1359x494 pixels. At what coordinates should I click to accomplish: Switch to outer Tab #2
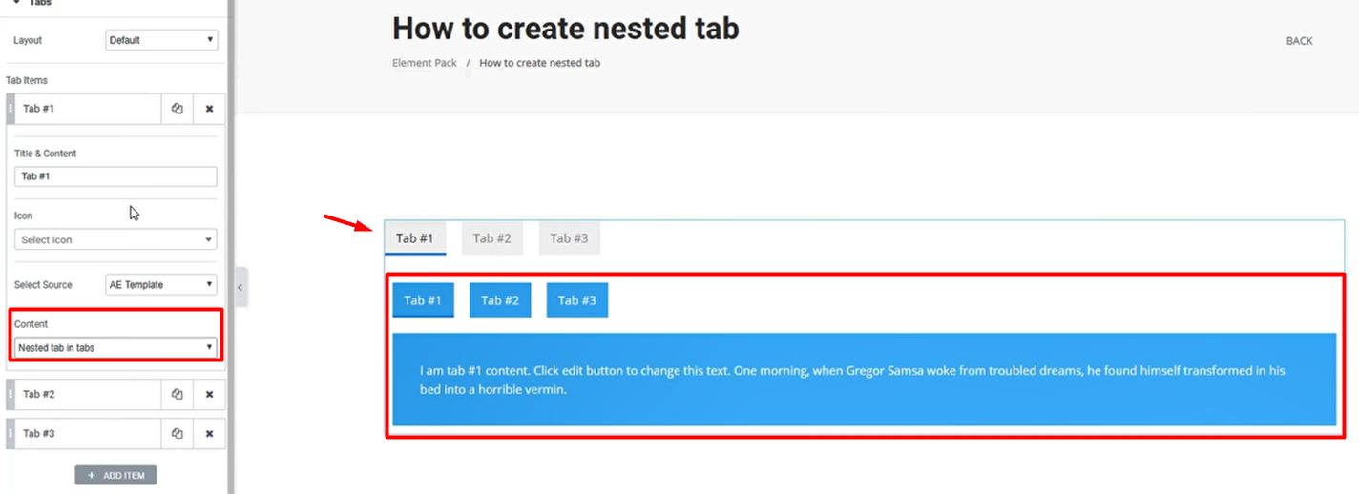pos(492,238)
